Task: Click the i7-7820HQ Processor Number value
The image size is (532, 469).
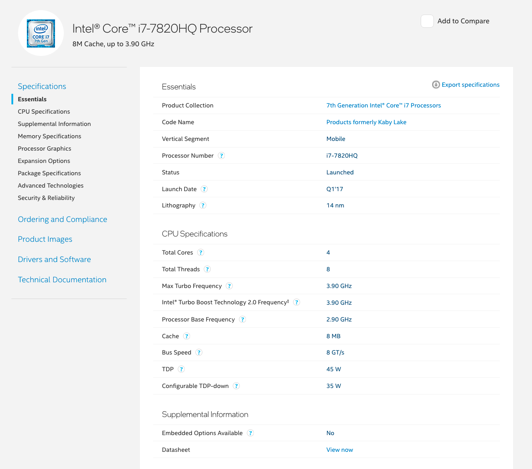Action: coord(342,155)
